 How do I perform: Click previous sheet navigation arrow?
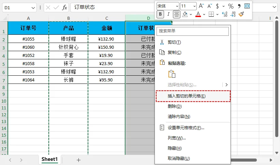point(10,160)
